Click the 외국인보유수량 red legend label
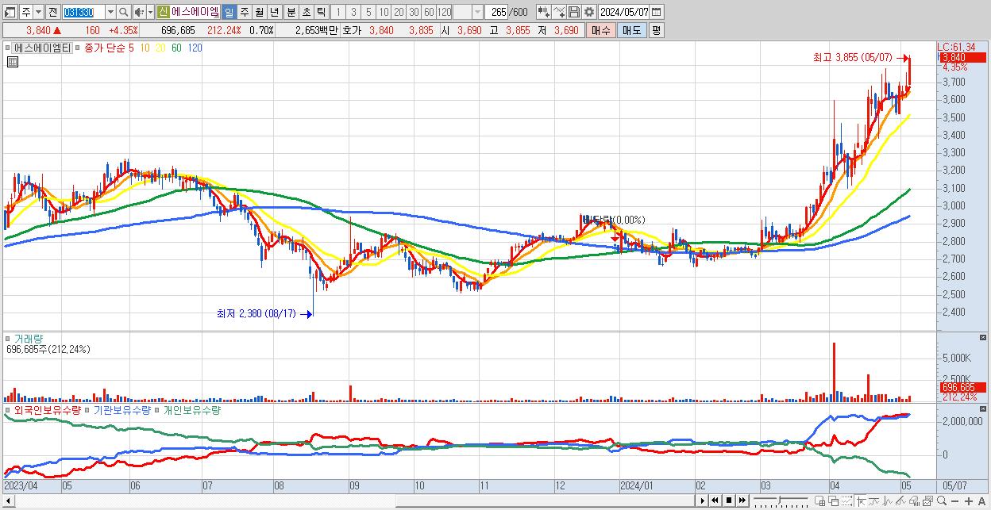Image resolution: width=991 pixels, height=510 pixels. (x=47, y=410)
